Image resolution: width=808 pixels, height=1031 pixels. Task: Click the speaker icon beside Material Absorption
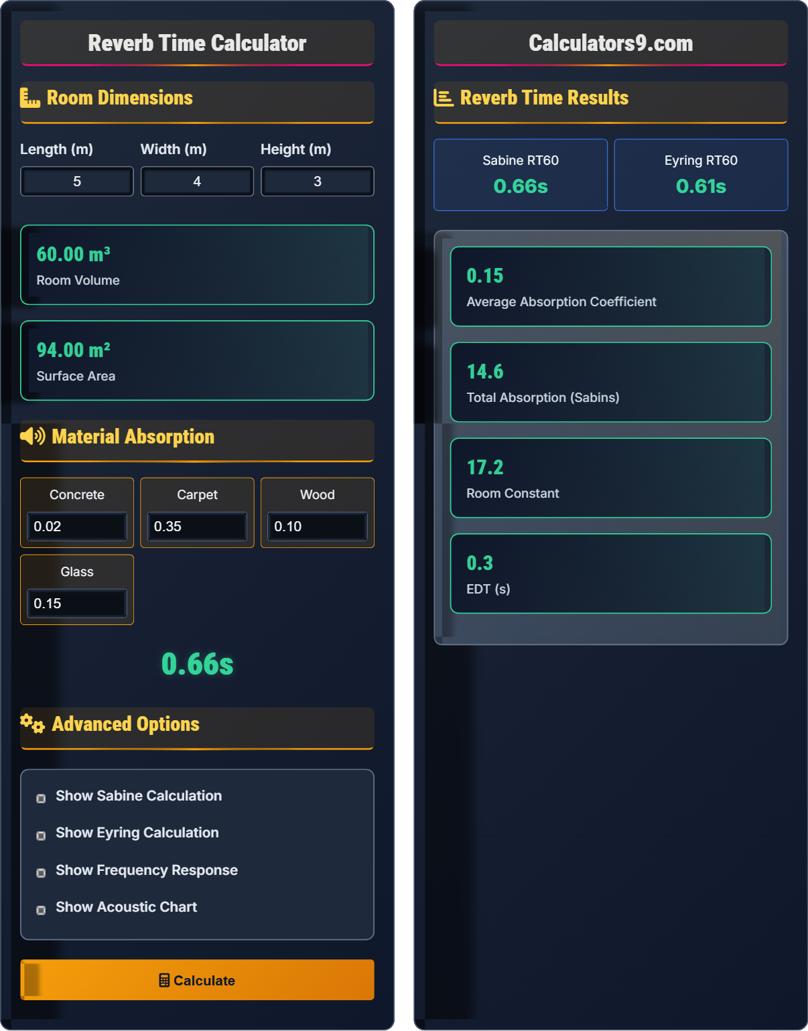click(33, 437)
